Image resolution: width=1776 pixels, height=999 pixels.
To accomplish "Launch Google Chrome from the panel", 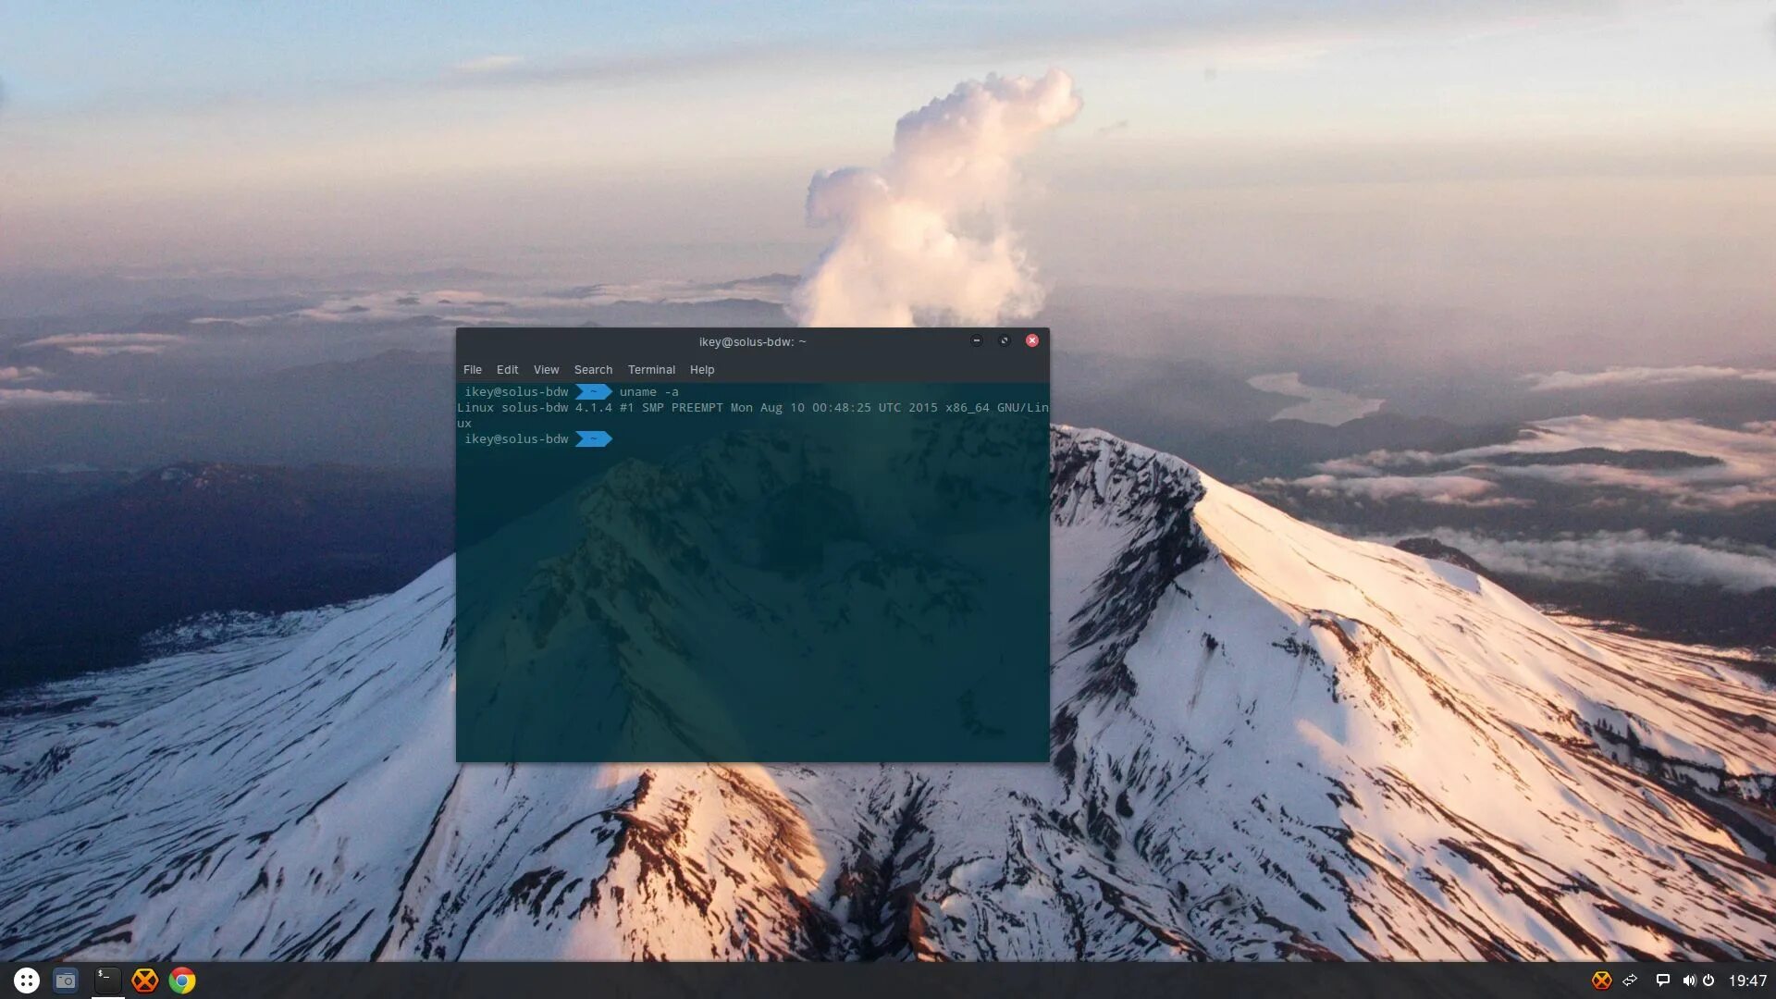I will 182,980.
